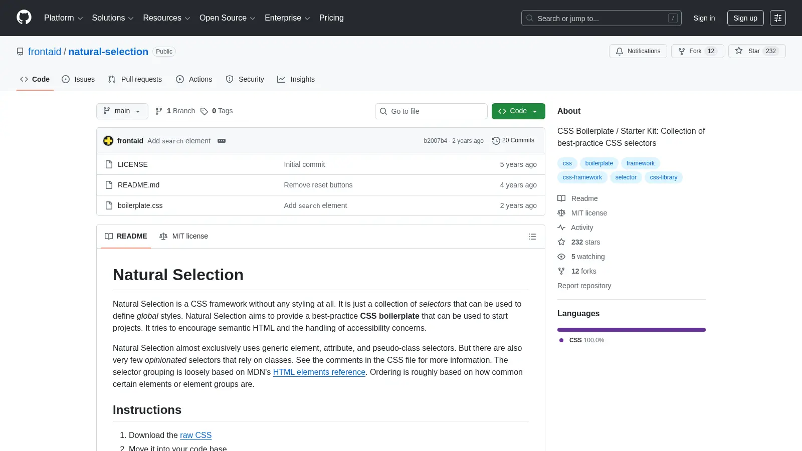This screenshot has height=451, width=802.
Task: Click the branch icon beside 1 Branch
Action: click(x=159, y=111)
